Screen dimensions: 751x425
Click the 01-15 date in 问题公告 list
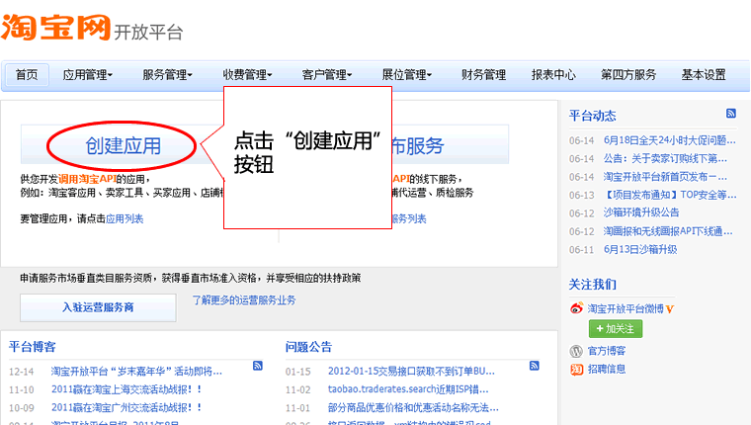click(x=297, y=372)
